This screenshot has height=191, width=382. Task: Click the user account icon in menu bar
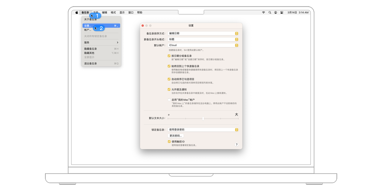click(x=276, y=13)
